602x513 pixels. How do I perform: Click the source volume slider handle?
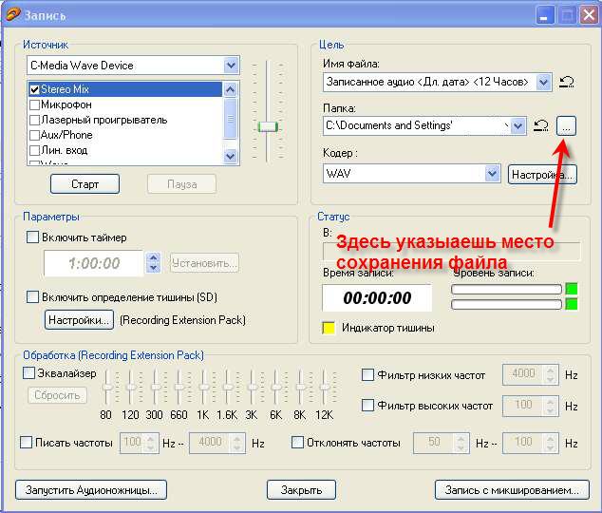268,126
